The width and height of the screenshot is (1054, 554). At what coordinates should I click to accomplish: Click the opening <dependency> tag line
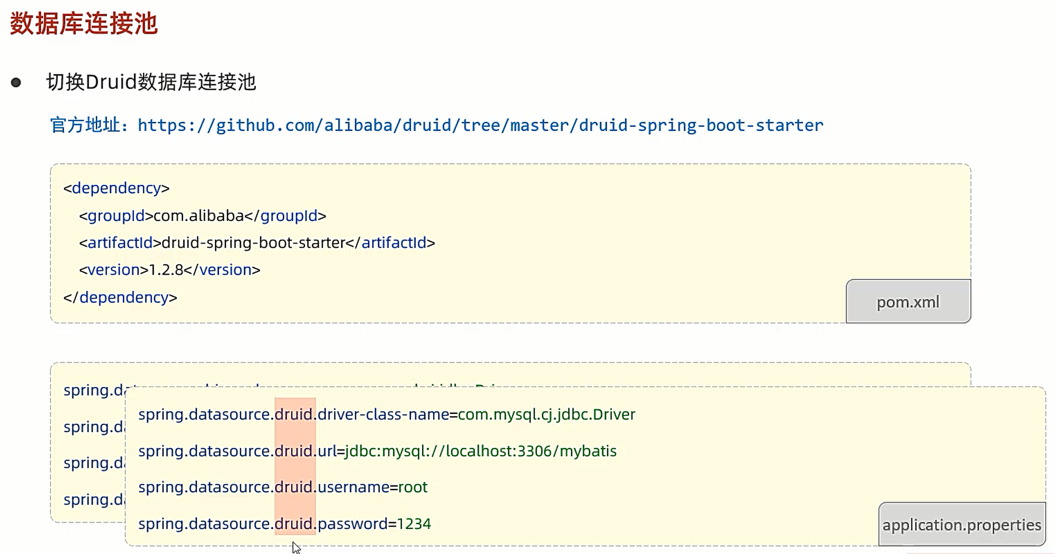116,188
